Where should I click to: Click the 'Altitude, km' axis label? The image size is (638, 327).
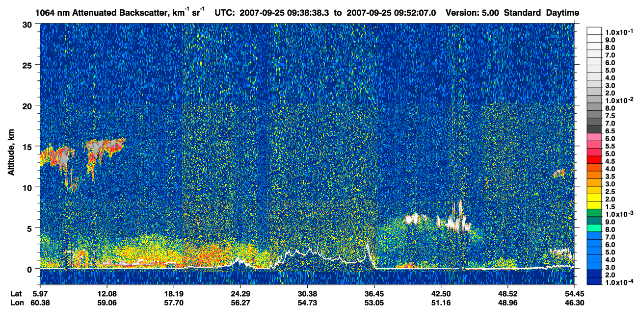click(11, 152)
